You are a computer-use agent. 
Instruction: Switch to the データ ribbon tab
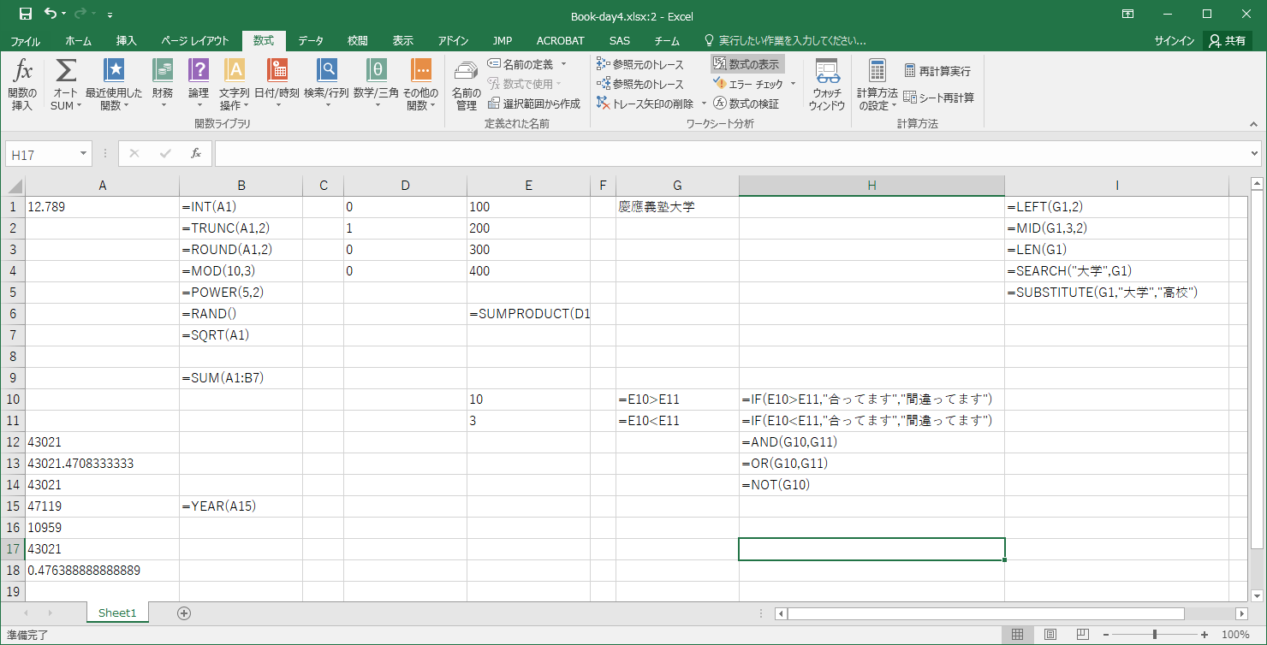point(311,40)
